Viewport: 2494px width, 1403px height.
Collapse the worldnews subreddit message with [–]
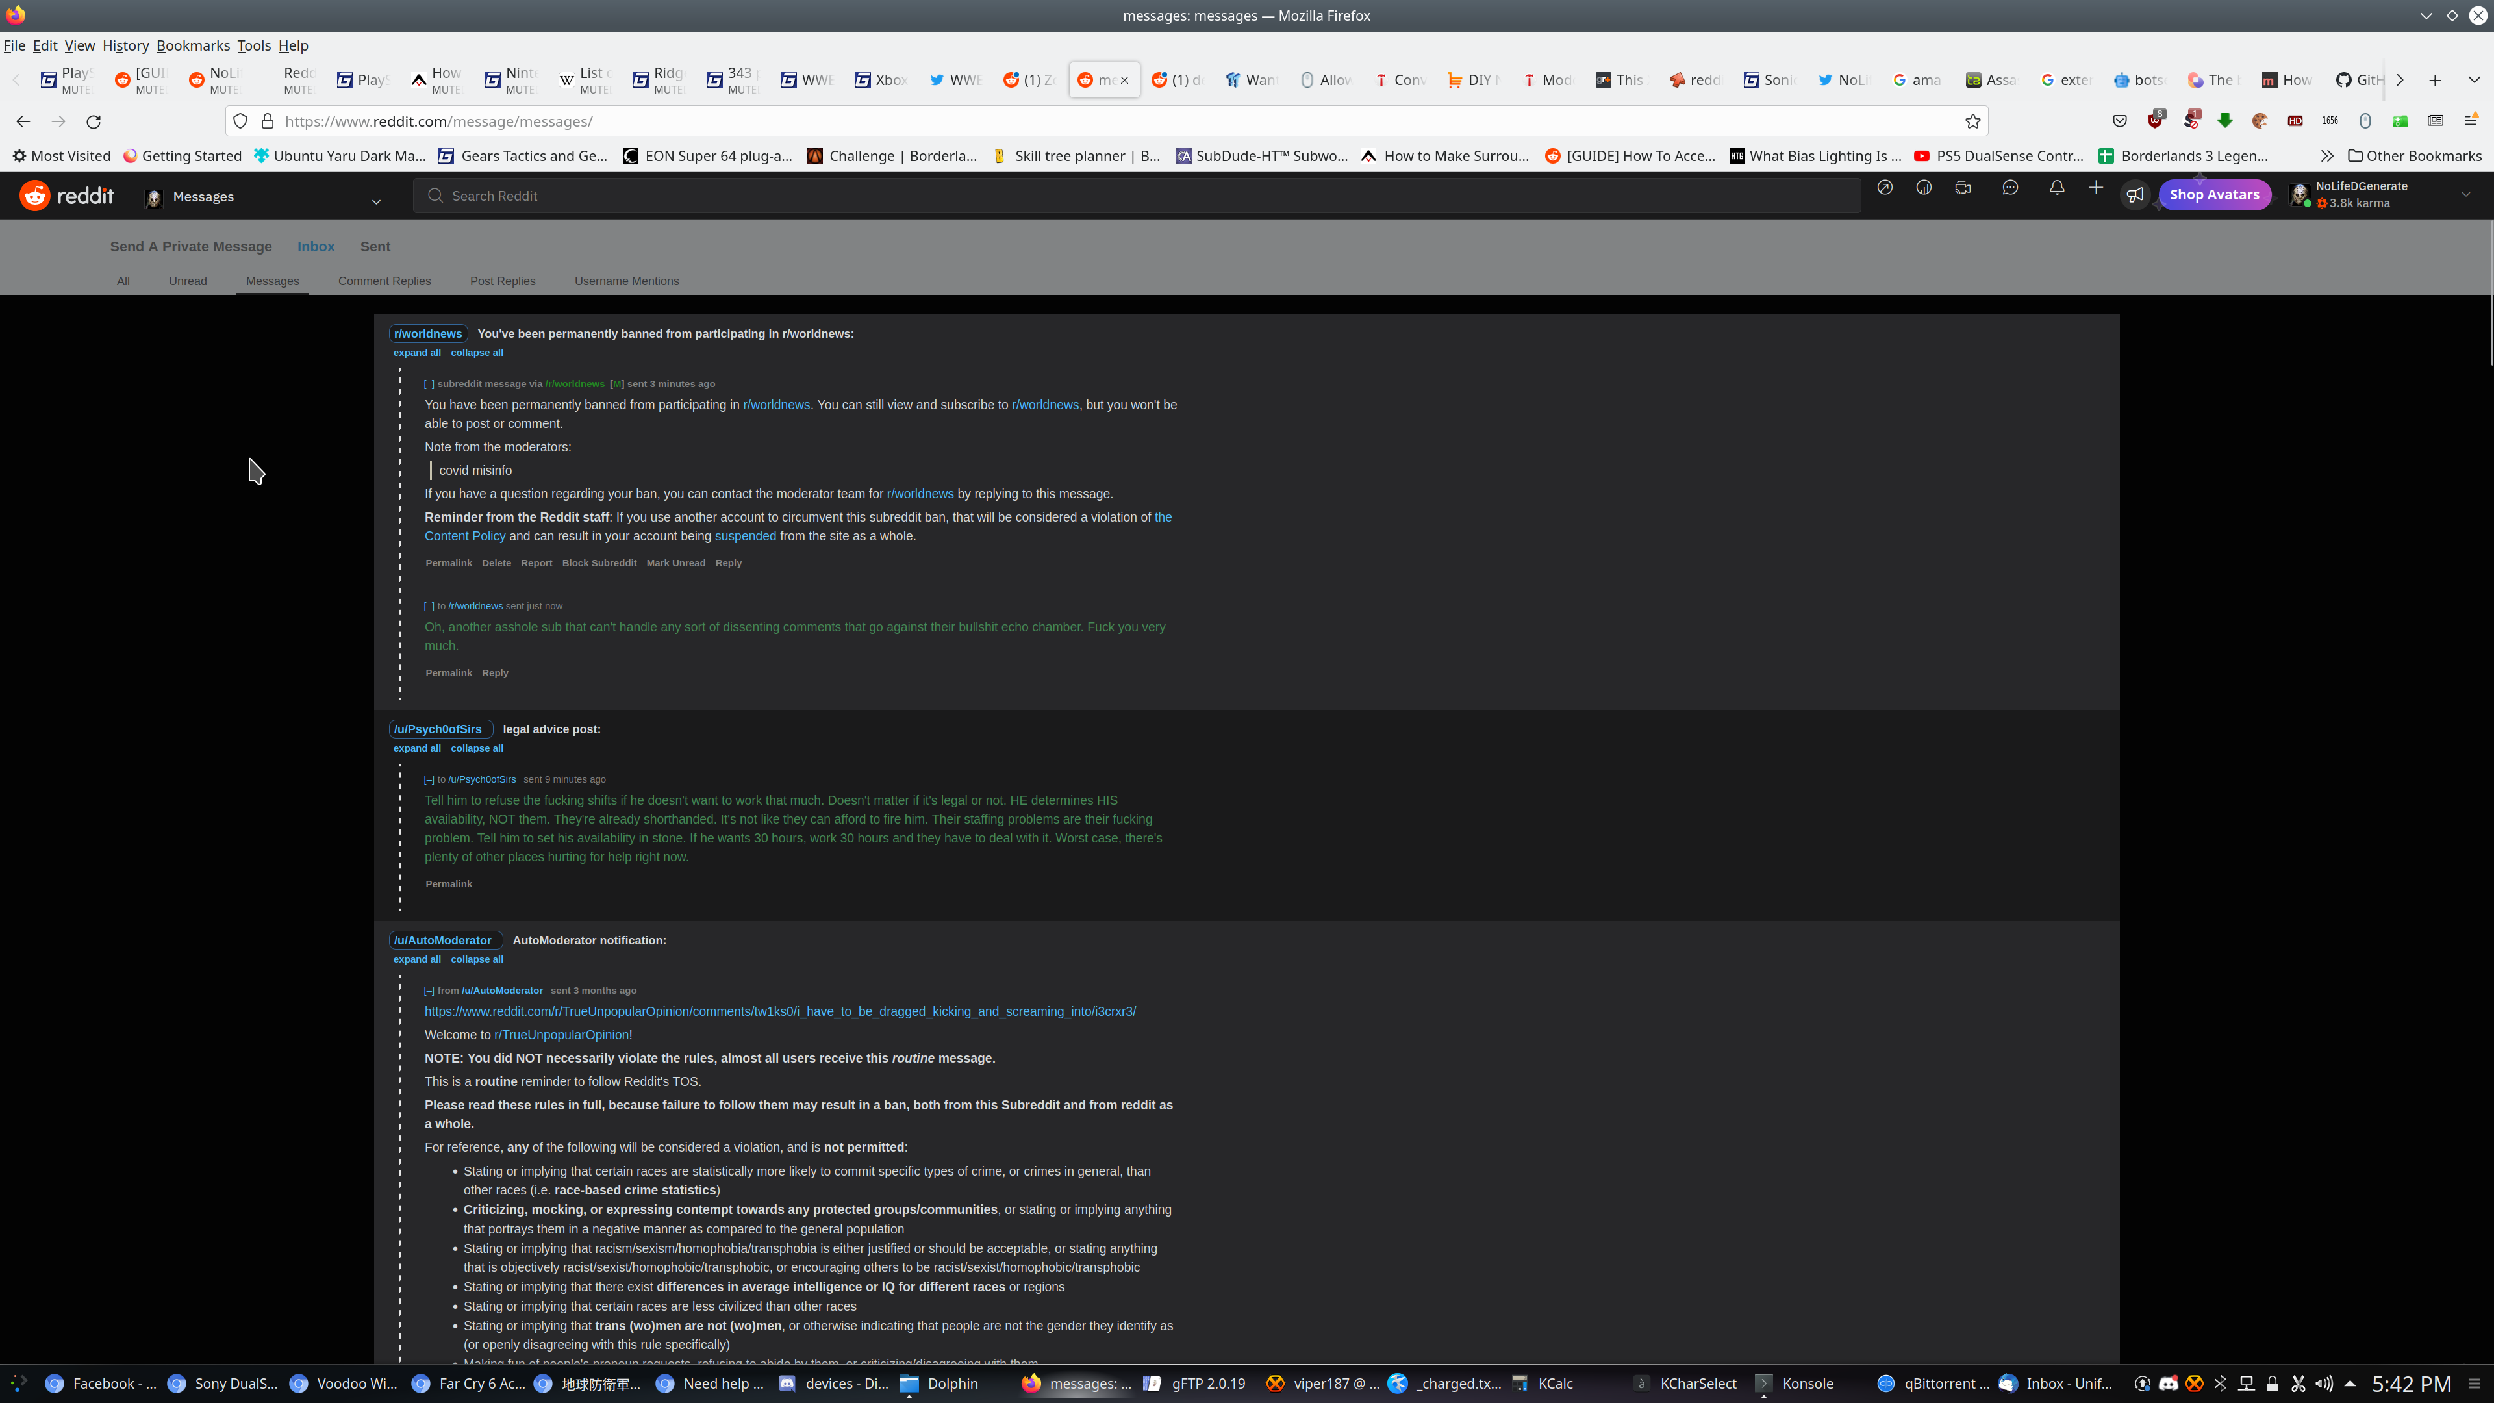tap(429, 385)
